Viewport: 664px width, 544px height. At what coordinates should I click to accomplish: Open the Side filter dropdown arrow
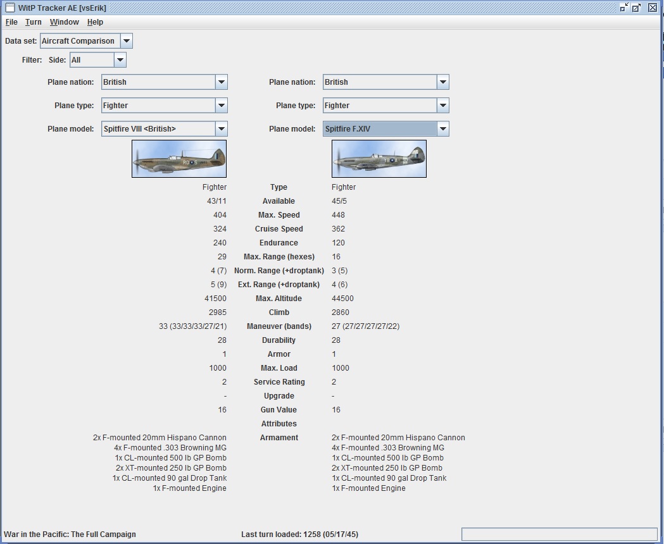point(120,59)
